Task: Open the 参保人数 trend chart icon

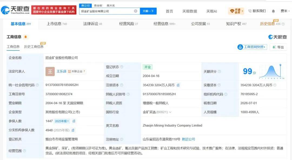Action: [x=74, y=121]
